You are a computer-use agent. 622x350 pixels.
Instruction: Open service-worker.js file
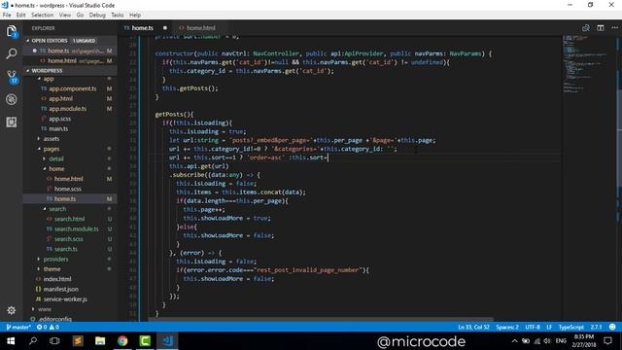[65, 298]
